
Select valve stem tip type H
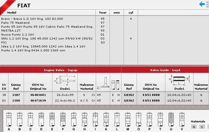(x=84, y=119)
